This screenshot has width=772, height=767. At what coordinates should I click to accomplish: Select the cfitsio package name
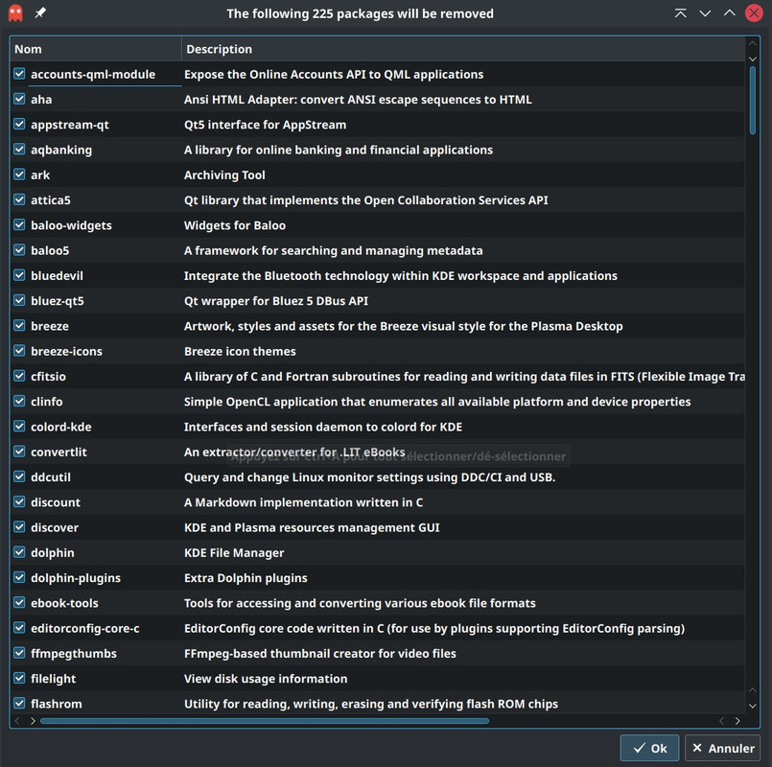click(x=48, y=377)
